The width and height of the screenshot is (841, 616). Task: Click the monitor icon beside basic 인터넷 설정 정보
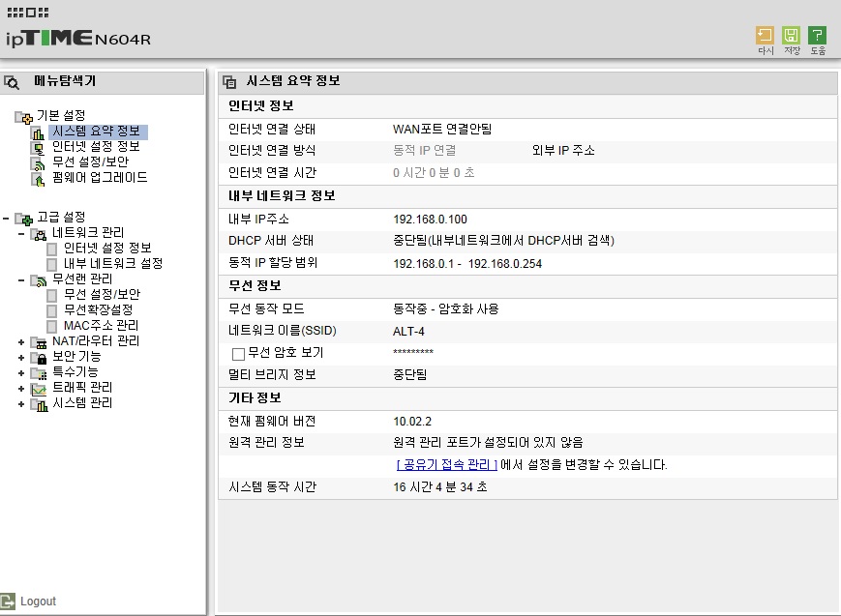(x=38, y=148)
